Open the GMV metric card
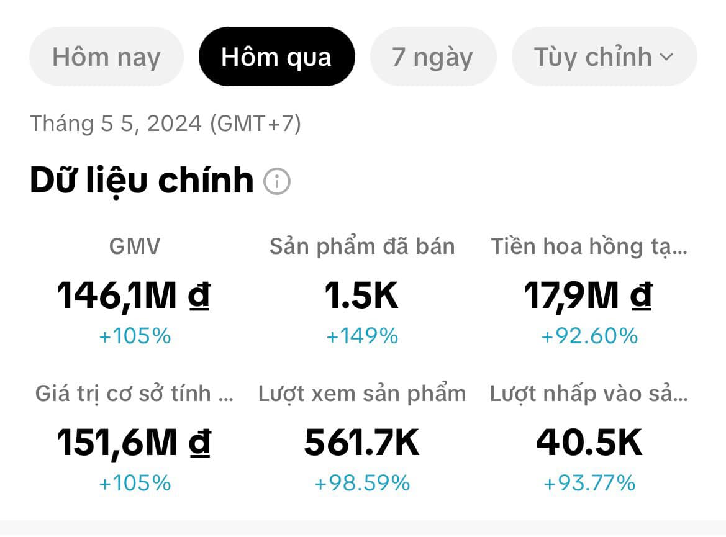Image resolution: width=726 pixels, height=537 pixels. [135, 247]
